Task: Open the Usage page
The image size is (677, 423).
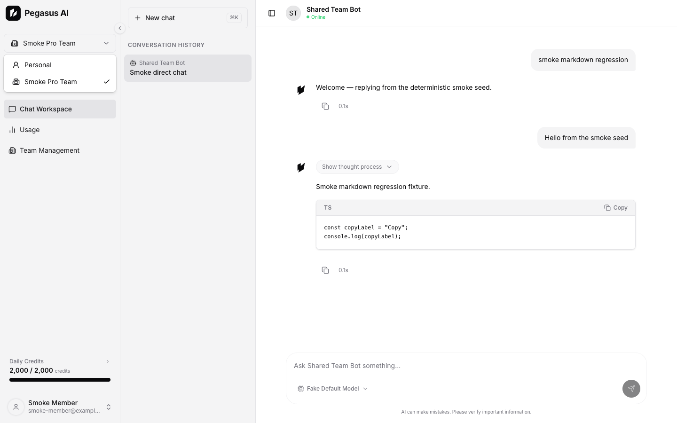Action: (x=60, y=130)
